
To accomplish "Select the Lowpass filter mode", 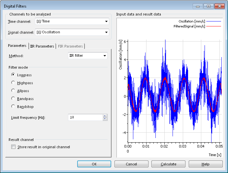I will [x=13, y=75].
